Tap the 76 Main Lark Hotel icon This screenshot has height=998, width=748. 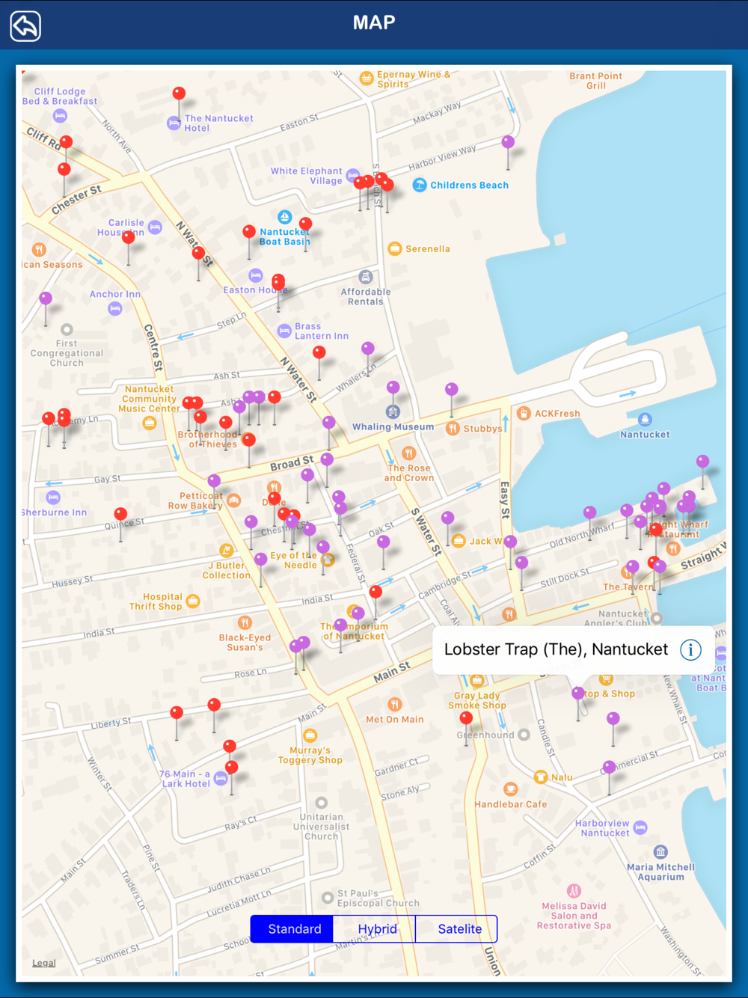pos(221,779)
